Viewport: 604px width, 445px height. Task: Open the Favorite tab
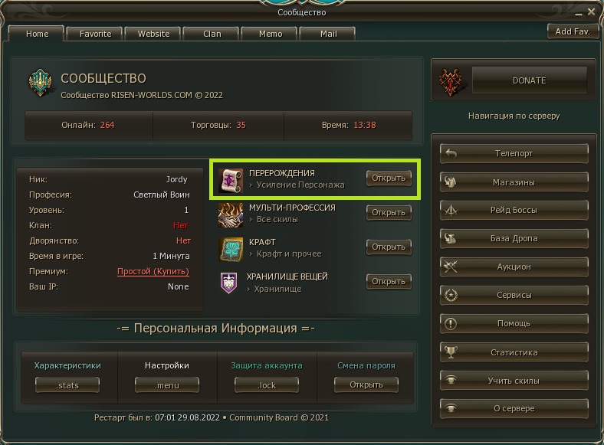coord(95,34)
